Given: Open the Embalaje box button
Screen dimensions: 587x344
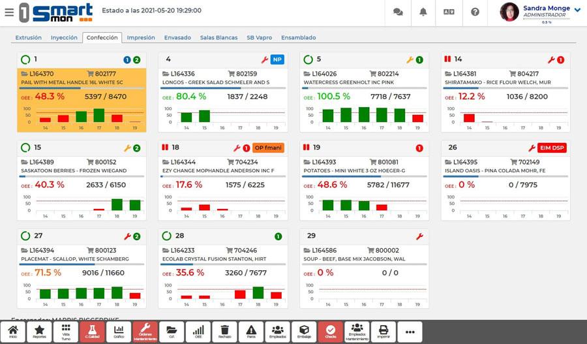Looking at the screenshot, I should tap(304, 332).
